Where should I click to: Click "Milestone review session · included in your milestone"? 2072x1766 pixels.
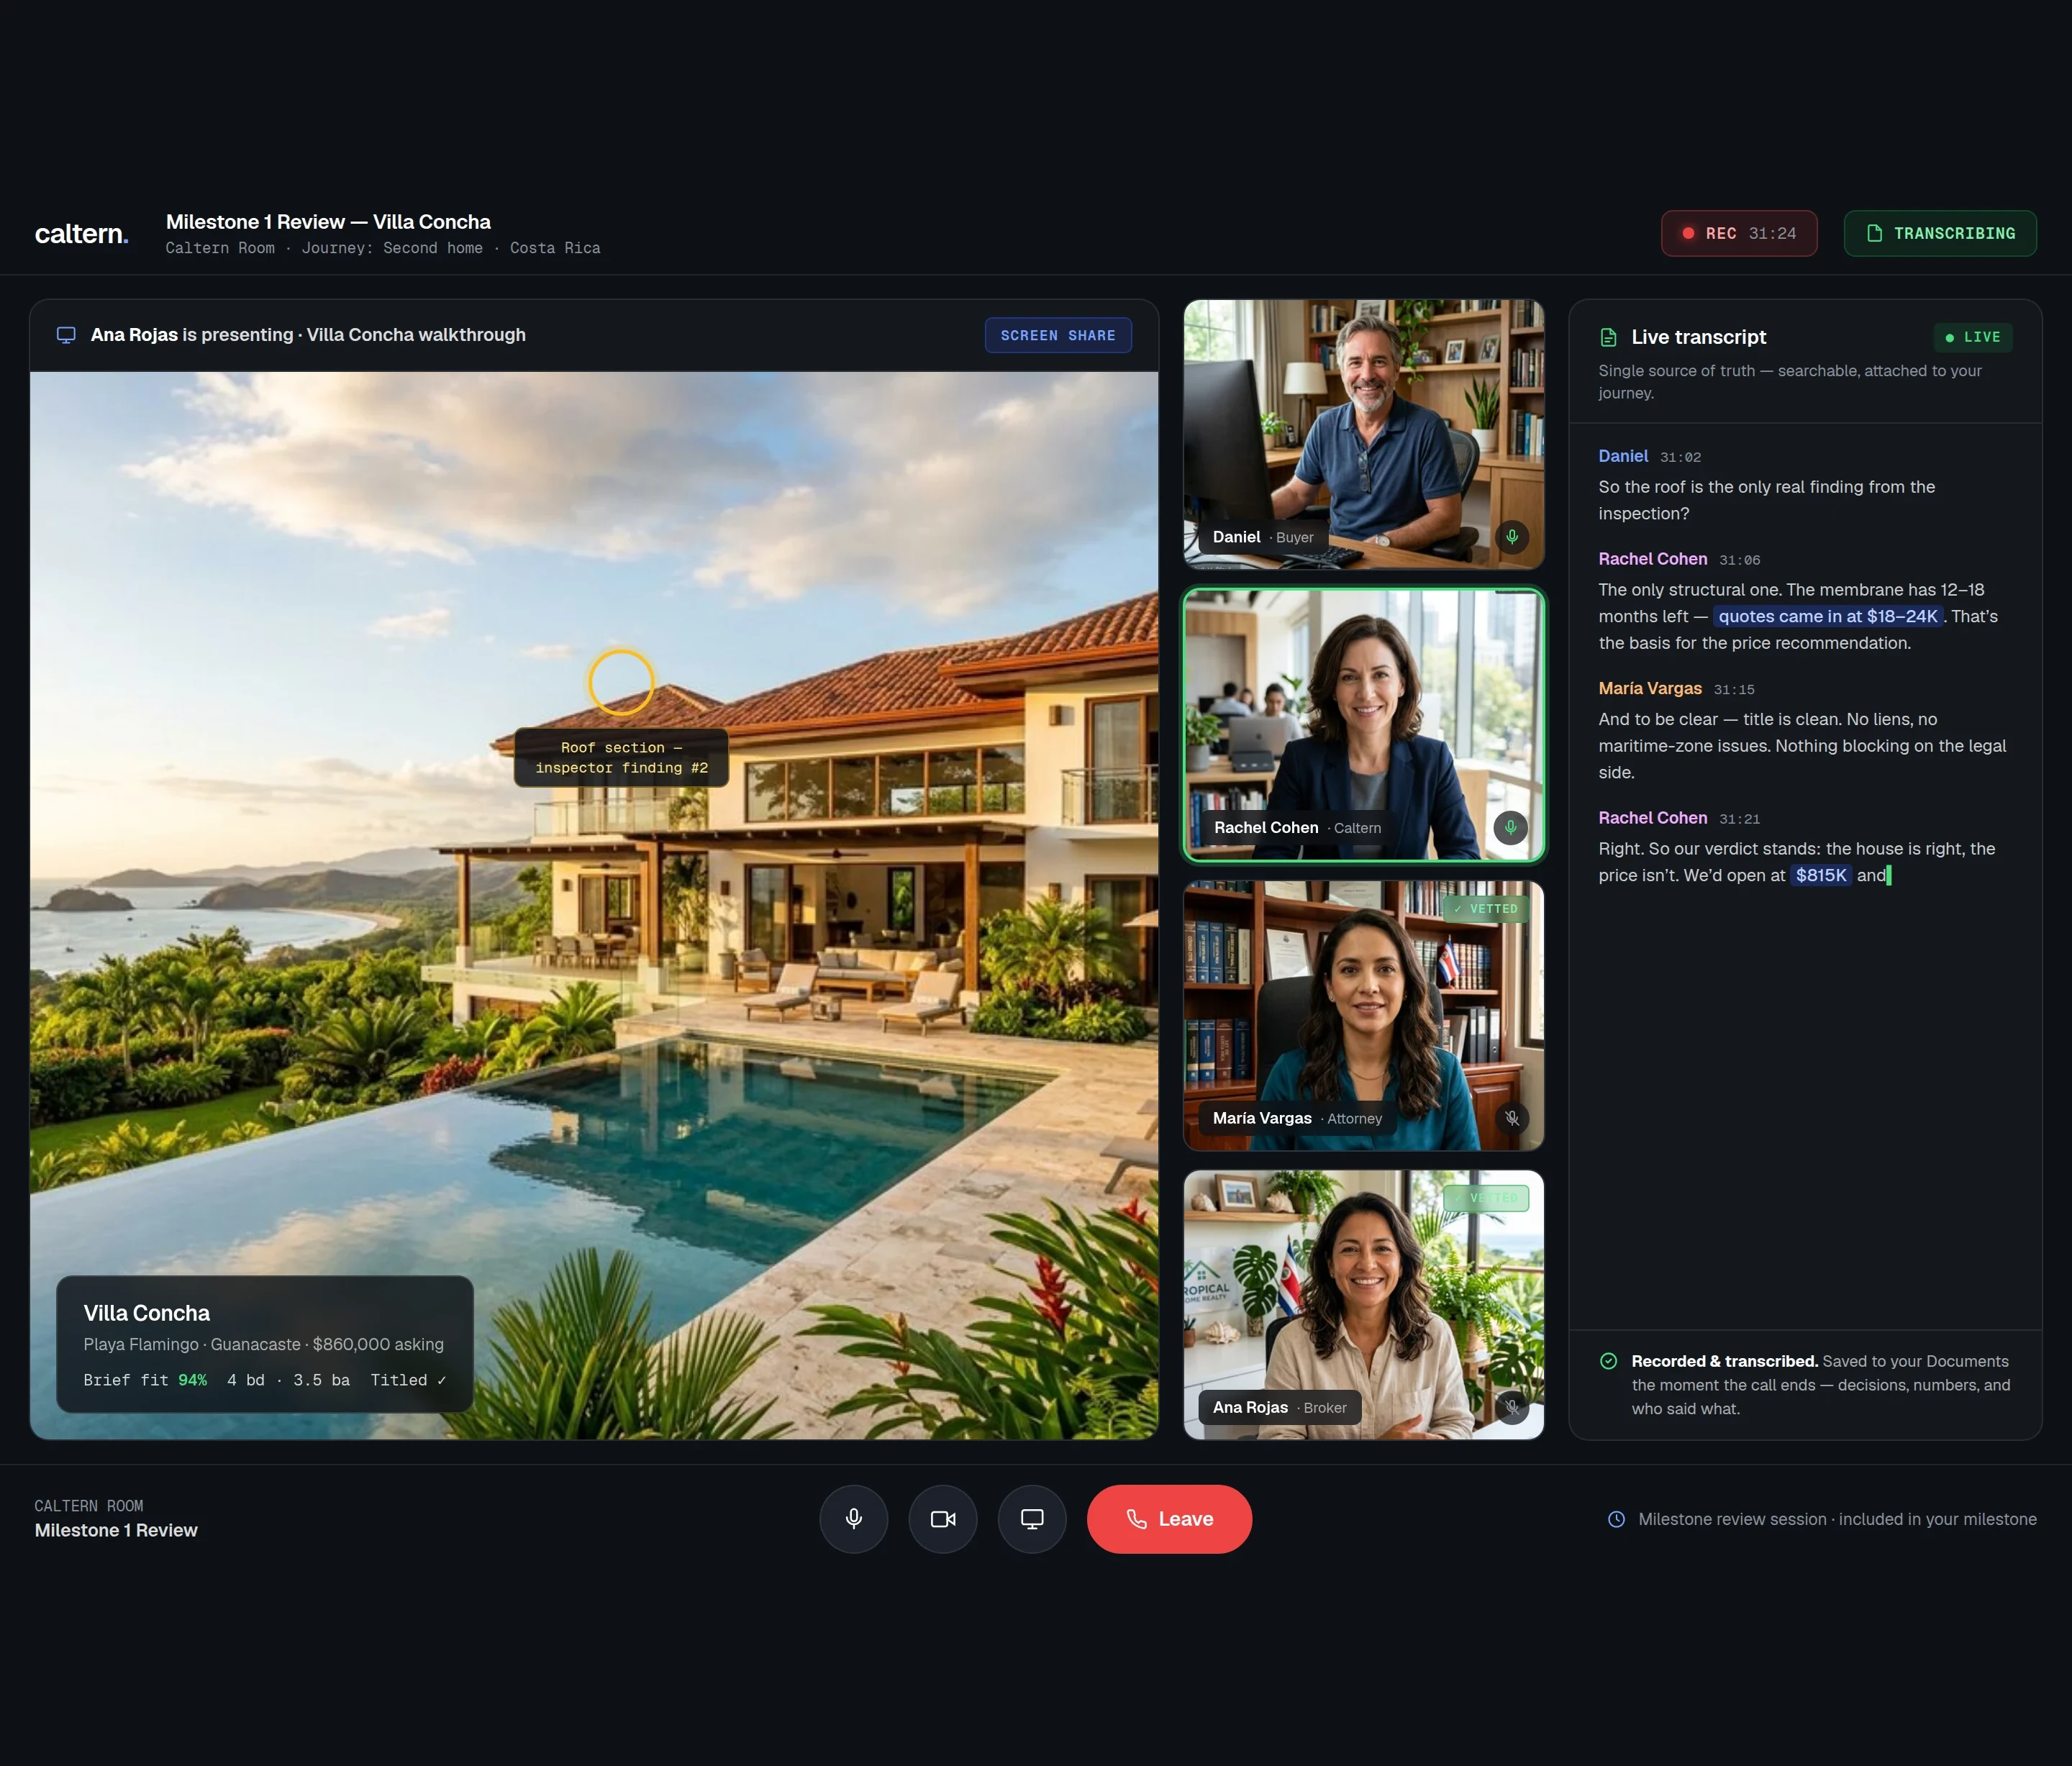tap(1837, 1519)
